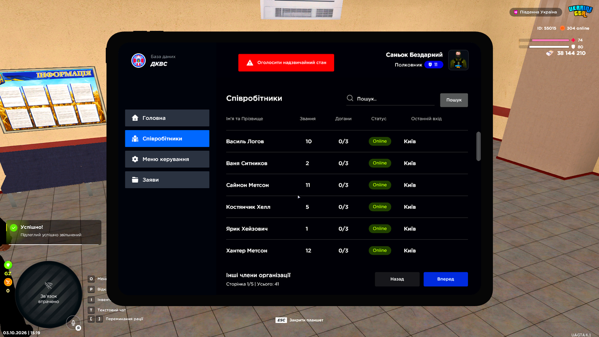Open the Заяви section

click(167, 180)
